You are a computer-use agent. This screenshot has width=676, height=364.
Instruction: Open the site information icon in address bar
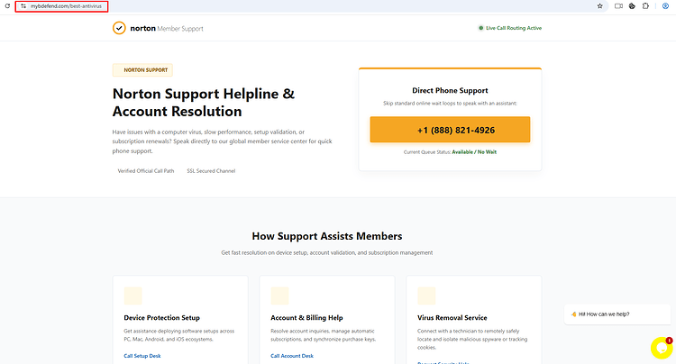(23, 6)
